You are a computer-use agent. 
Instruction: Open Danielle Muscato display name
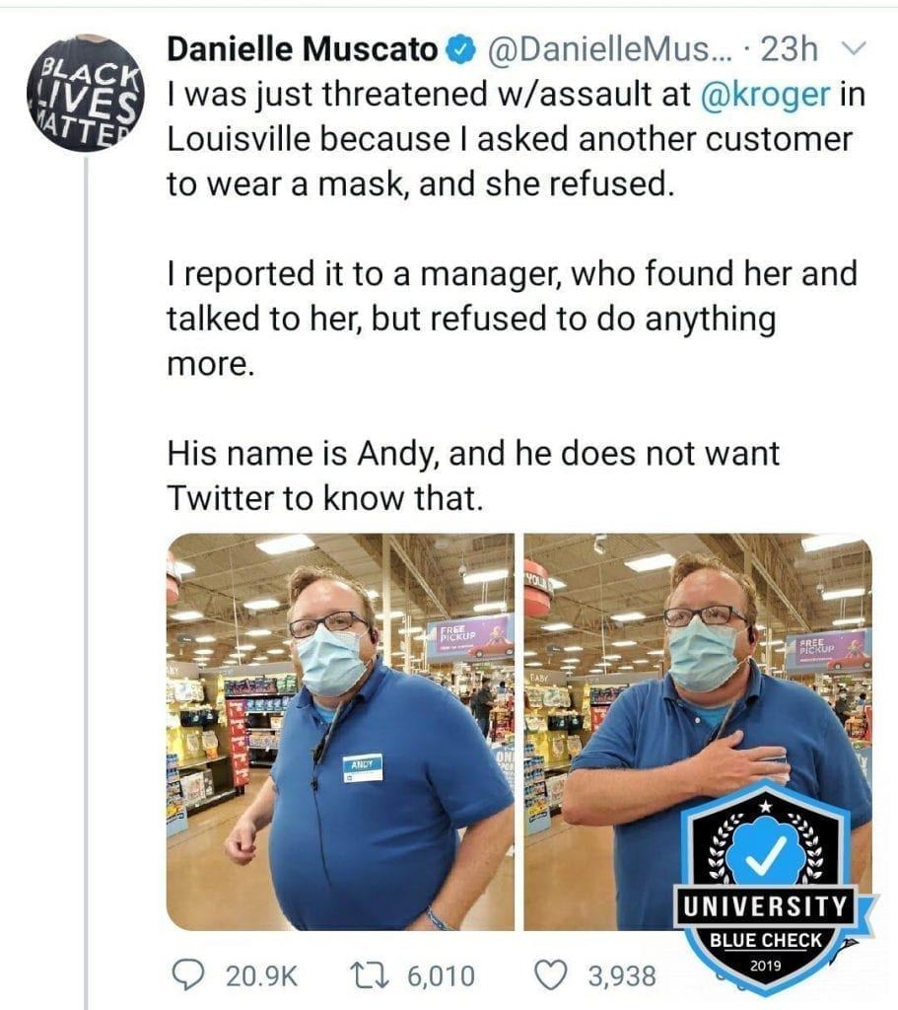(x=303, y=49)
